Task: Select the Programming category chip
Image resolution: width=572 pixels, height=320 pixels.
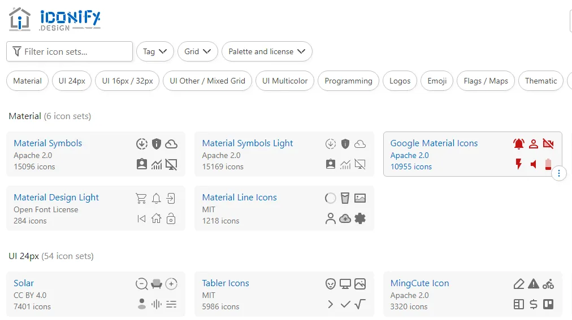Action: 348,81
